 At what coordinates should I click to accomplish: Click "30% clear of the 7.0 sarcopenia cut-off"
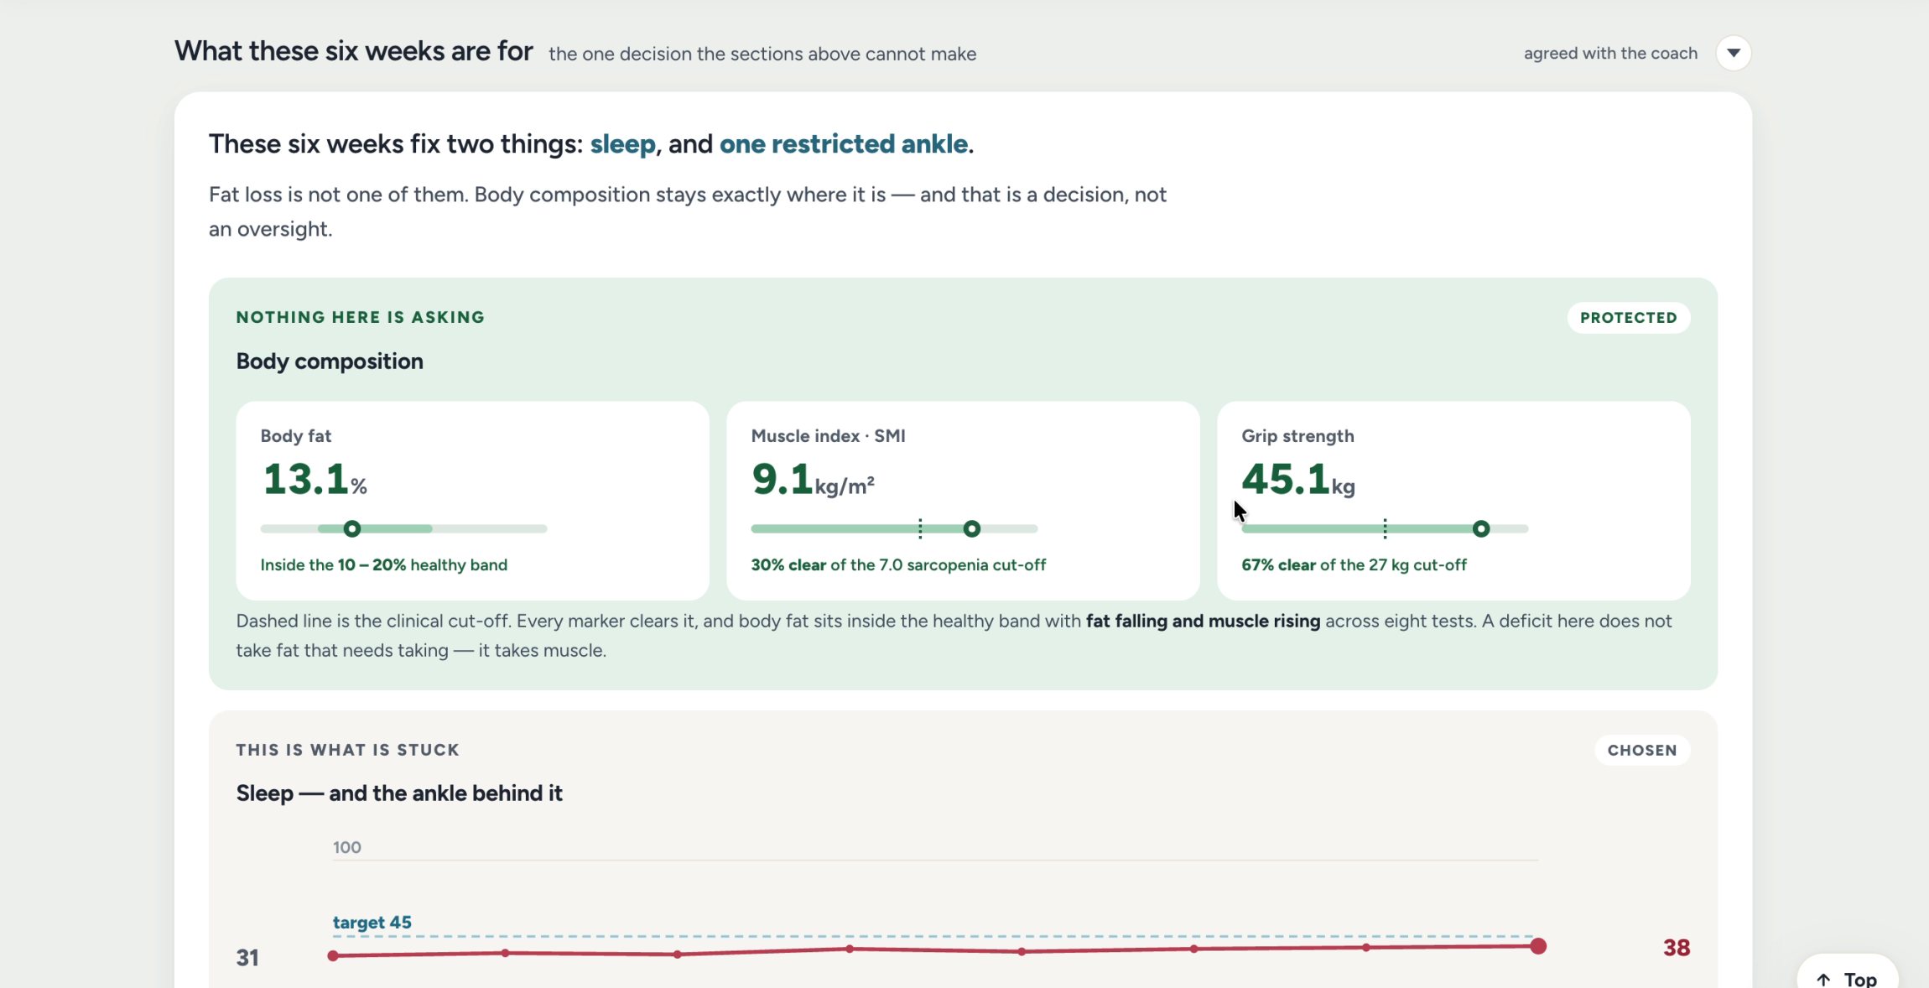pyautogui.click(x=898, y=565)
